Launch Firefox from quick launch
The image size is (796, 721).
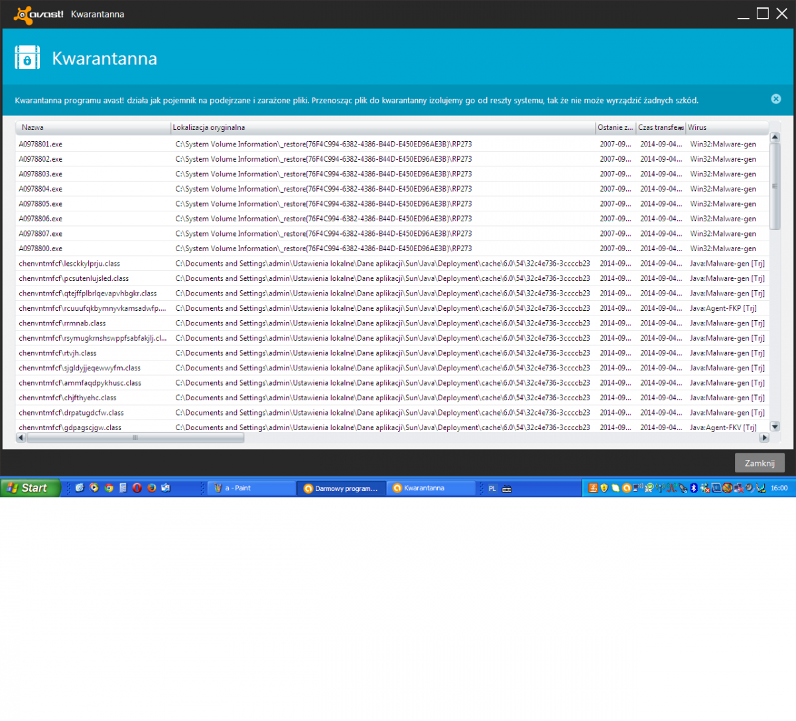[152, 488]
